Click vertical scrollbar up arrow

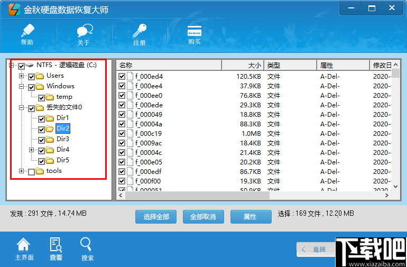click(x=395, y=65)
